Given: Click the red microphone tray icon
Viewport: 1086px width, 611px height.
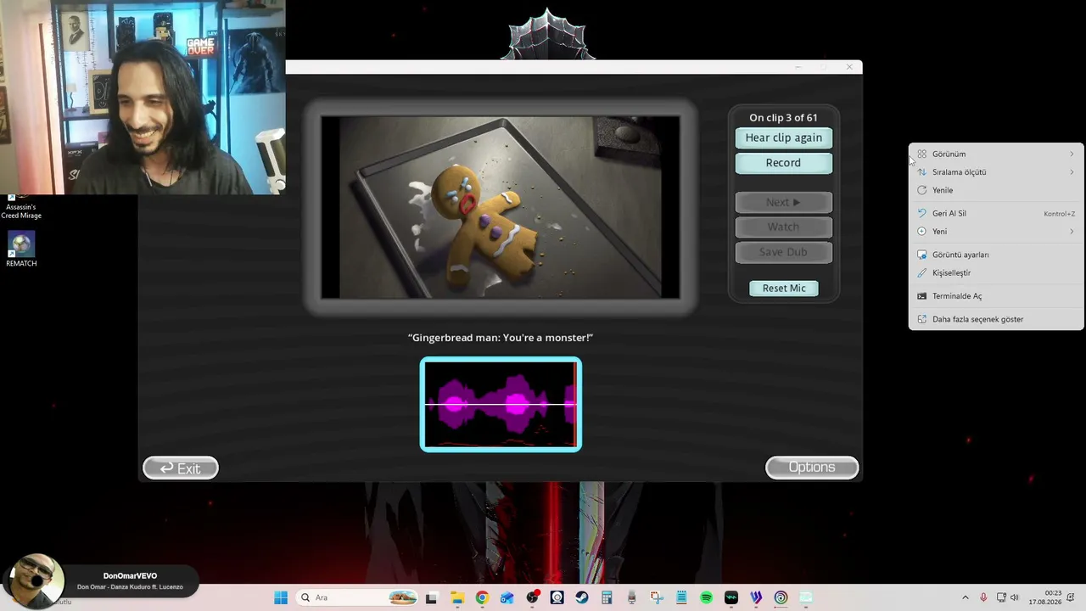Looking at the screenshot, I should point(983,597).
